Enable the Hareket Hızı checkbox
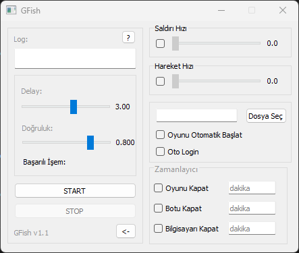299x253 pixels. tap(160, 81)
